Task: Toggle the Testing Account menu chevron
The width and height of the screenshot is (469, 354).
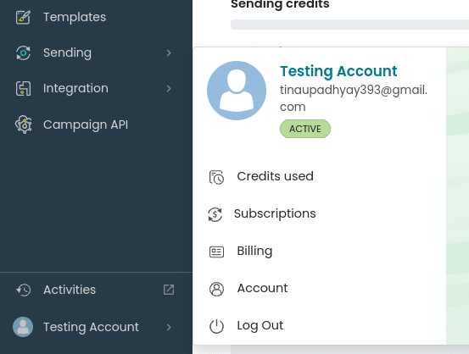Action: [x=169, y=327]
